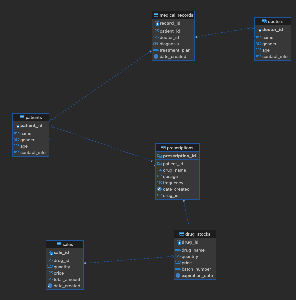Click the relationship endpoint dot right of sales drug_id
Viewport: 296px width, 300px height.
pyautogui.click(x=85, y=263)
